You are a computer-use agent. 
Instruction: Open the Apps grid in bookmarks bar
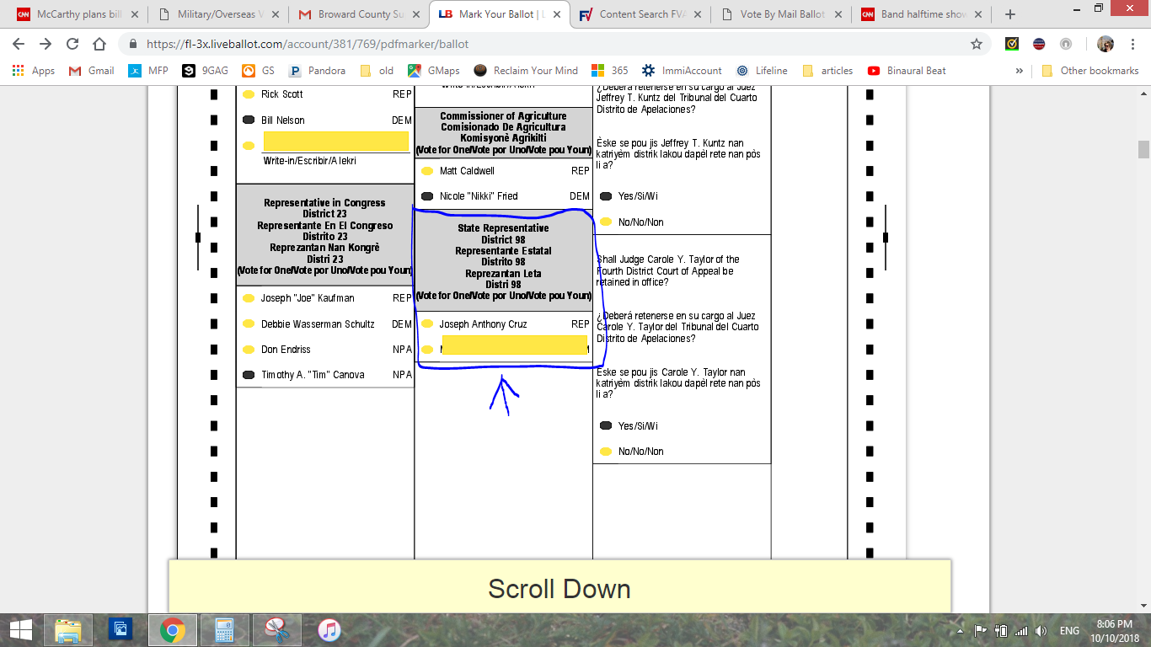coord(34,71)
